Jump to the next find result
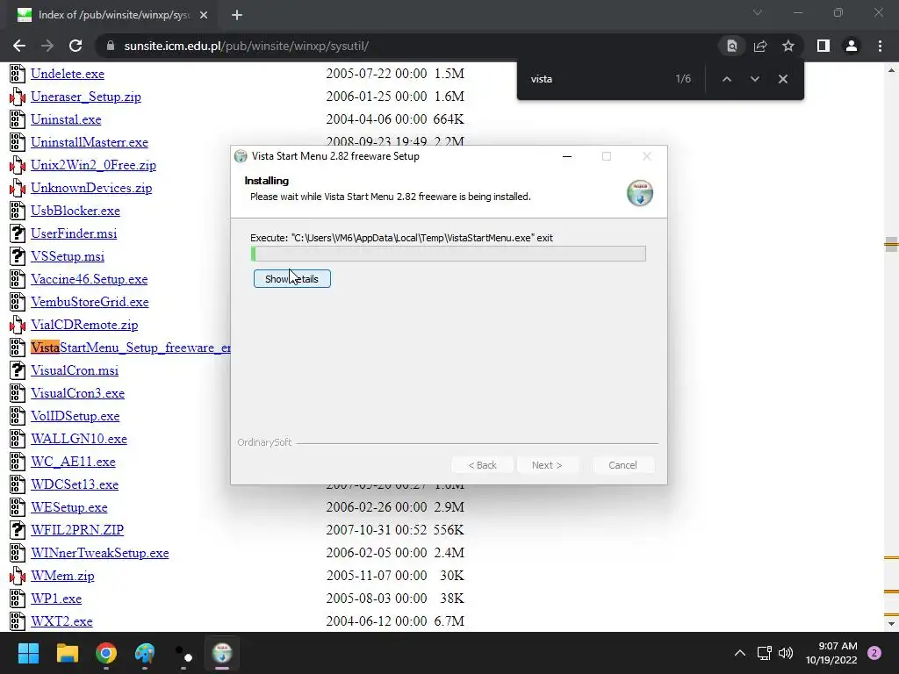 point(754,79)
